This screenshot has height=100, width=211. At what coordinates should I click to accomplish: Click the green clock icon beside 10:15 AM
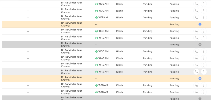click(x=96, y=18)
